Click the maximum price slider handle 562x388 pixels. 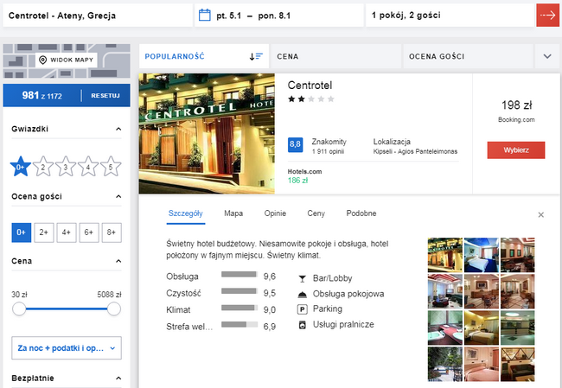tap(113, 308)
